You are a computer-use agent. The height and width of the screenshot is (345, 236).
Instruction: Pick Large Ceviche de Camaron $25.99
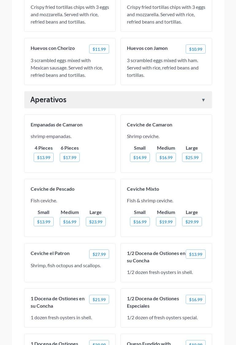point(192,157)
